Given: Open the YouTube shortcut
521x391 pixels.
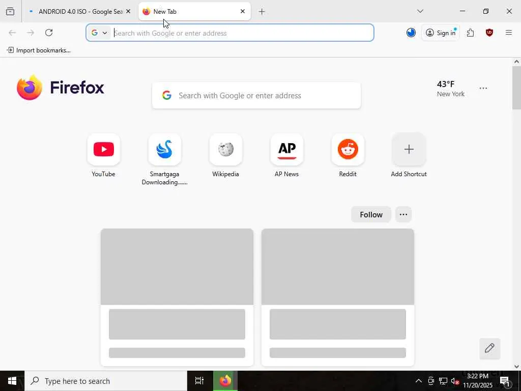Looking at the screenshot, I should click(x=104, y=156).
